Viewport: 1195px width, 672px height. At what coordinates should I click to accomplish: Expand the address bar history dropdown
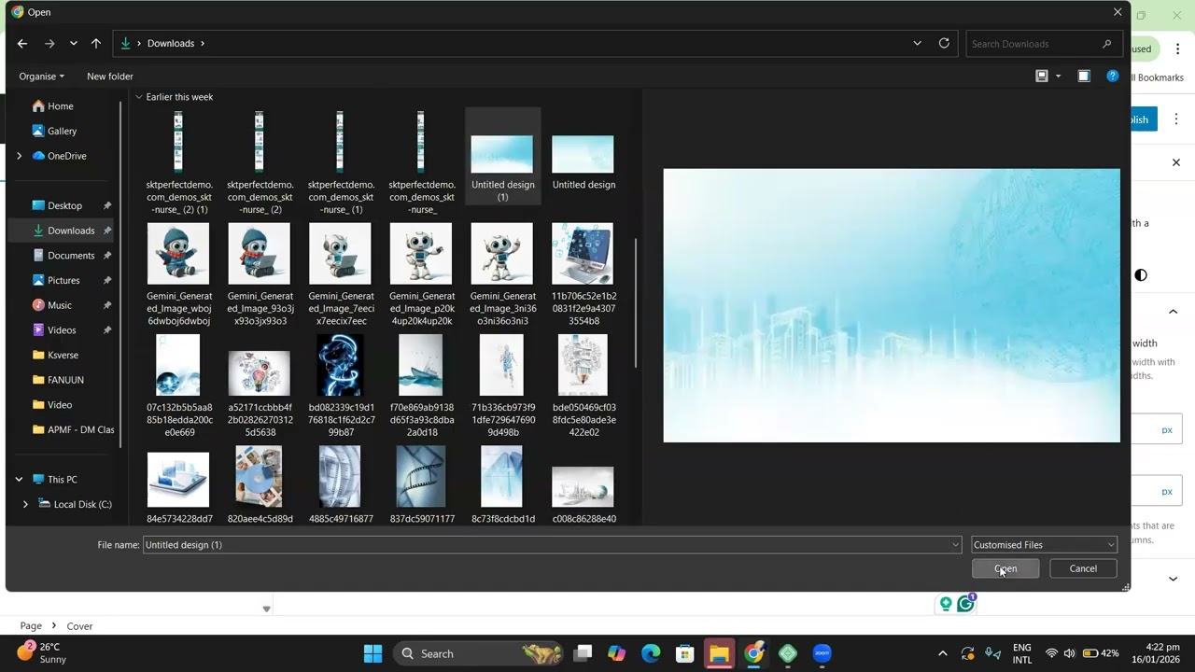[917, 43]
